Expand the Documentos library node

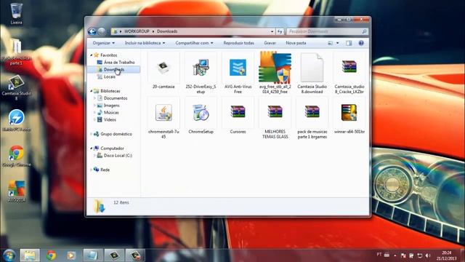[x=94, y=98]
